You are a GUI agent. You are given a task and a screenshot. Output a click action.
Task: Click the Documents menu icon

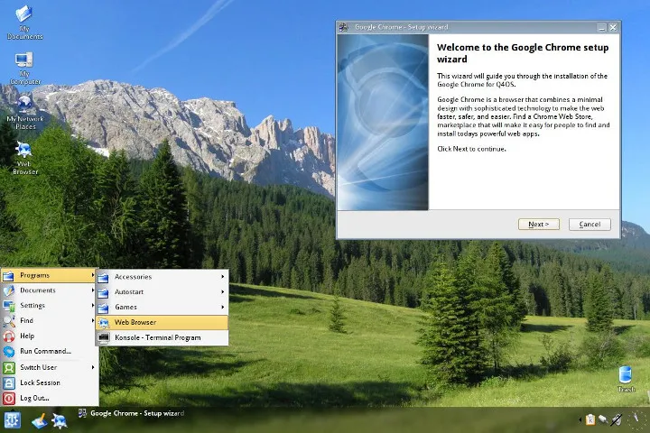click(9, 290)
